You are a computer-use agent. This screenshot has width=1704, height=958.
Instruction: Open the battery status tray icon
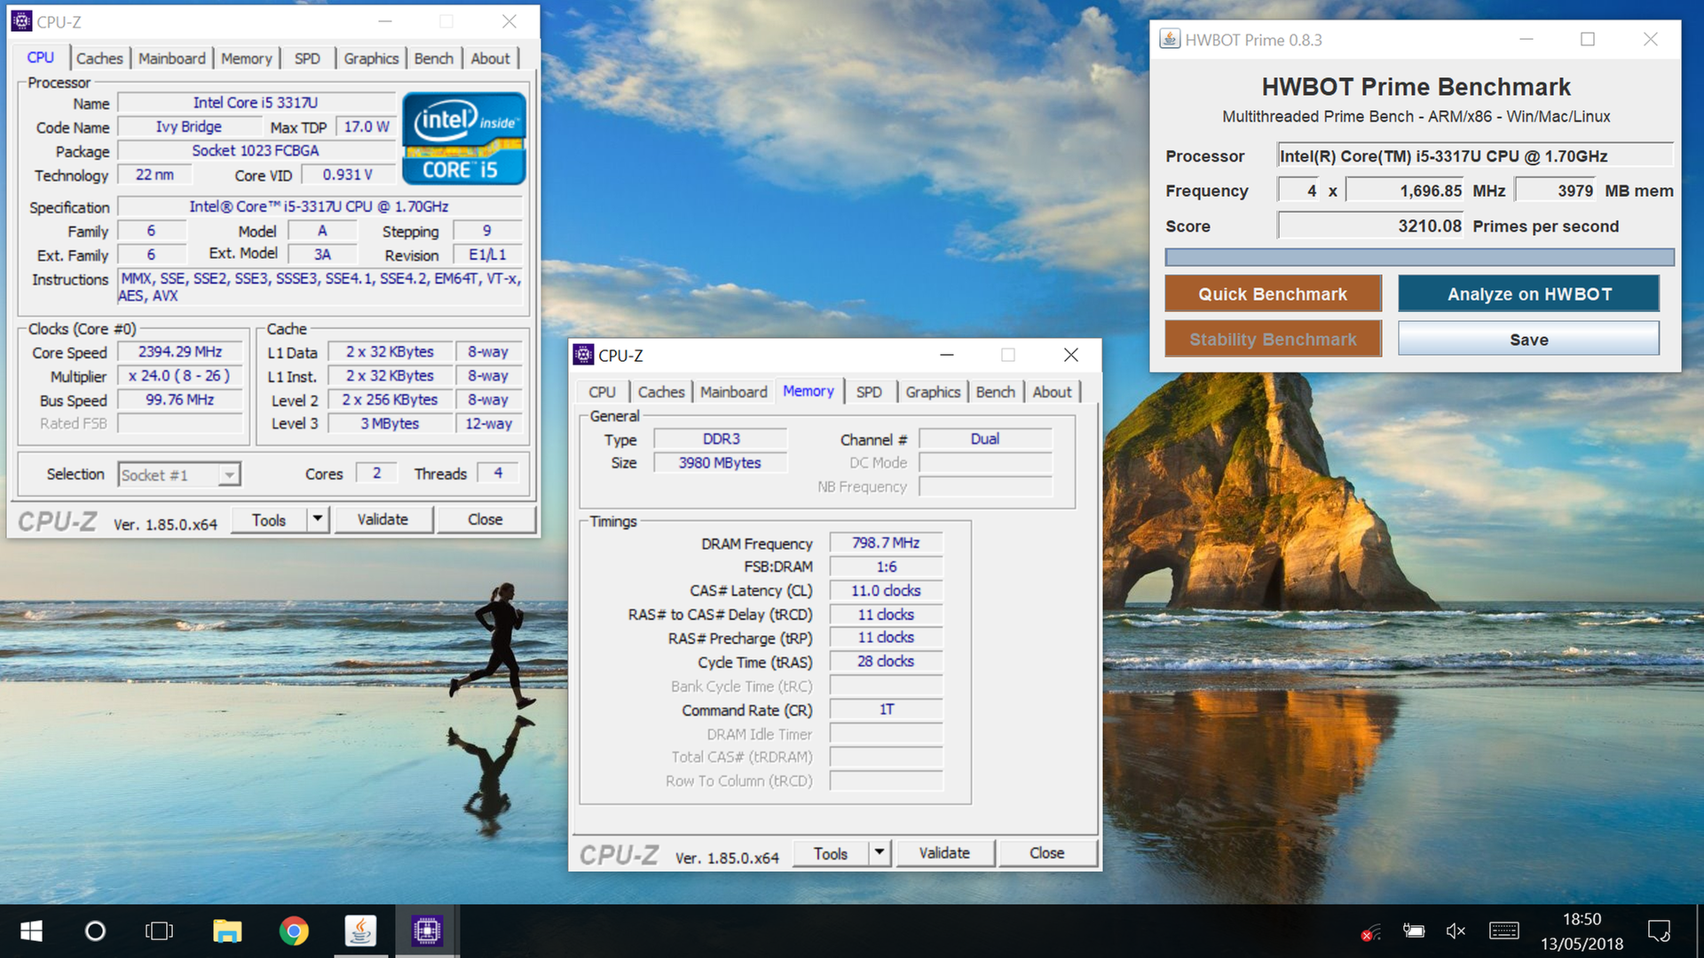tap(1413, 931)
